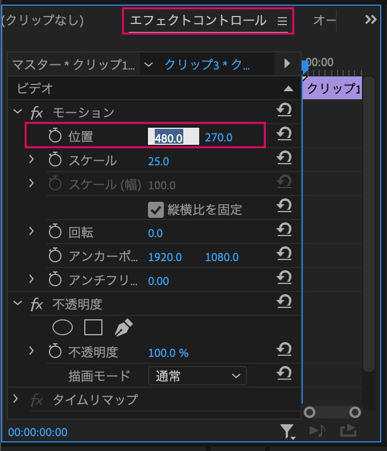The image size is (387, 451).
Task: Click the アンチフリッカー value 0.00
Action: click(158, 281)
